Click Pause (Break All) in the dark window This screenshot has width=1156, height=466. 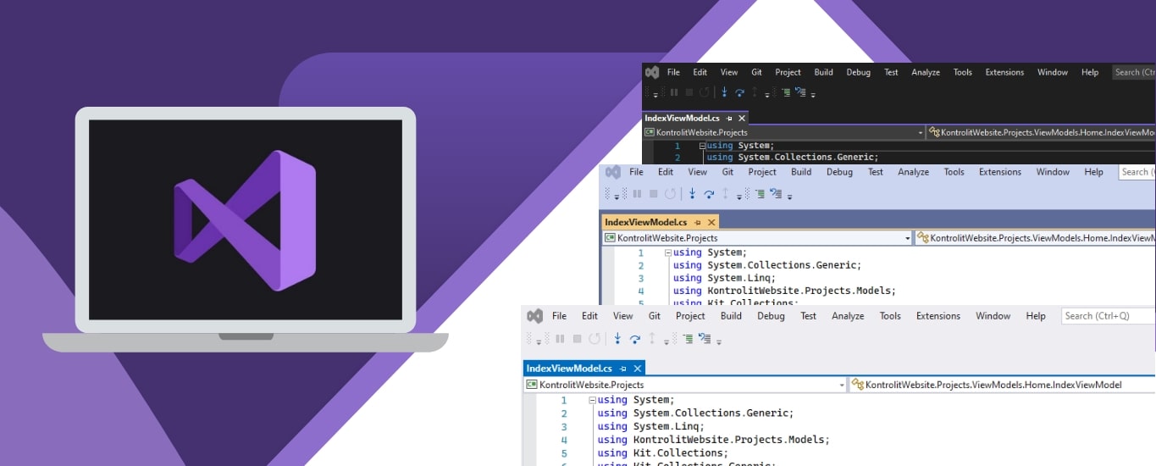pyautogui.click(x=674, y=92)
